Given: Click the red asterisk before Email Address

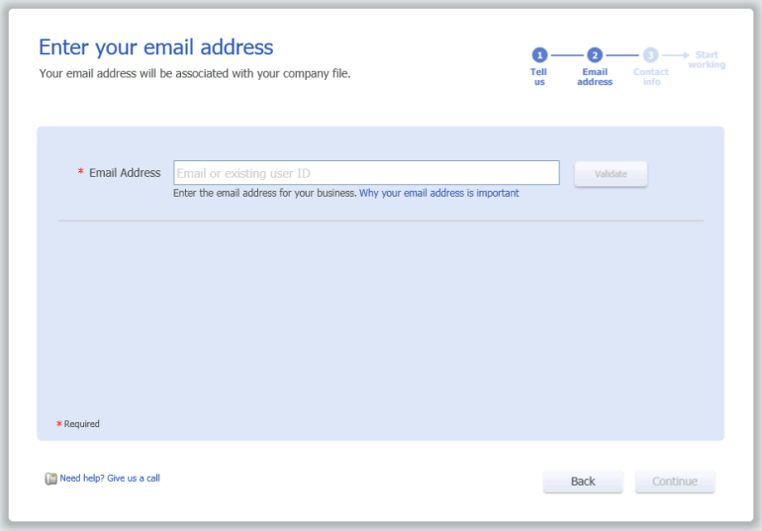Looking at the screenshot, I should [x=81, y=172].
